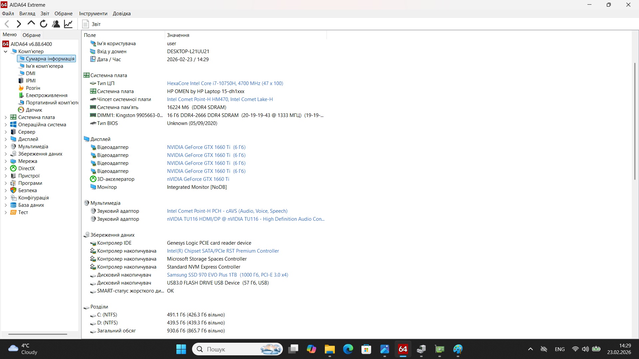Expand the Система плата sidebar node
This screenshot has height=359, width=639.
(5, 117)
